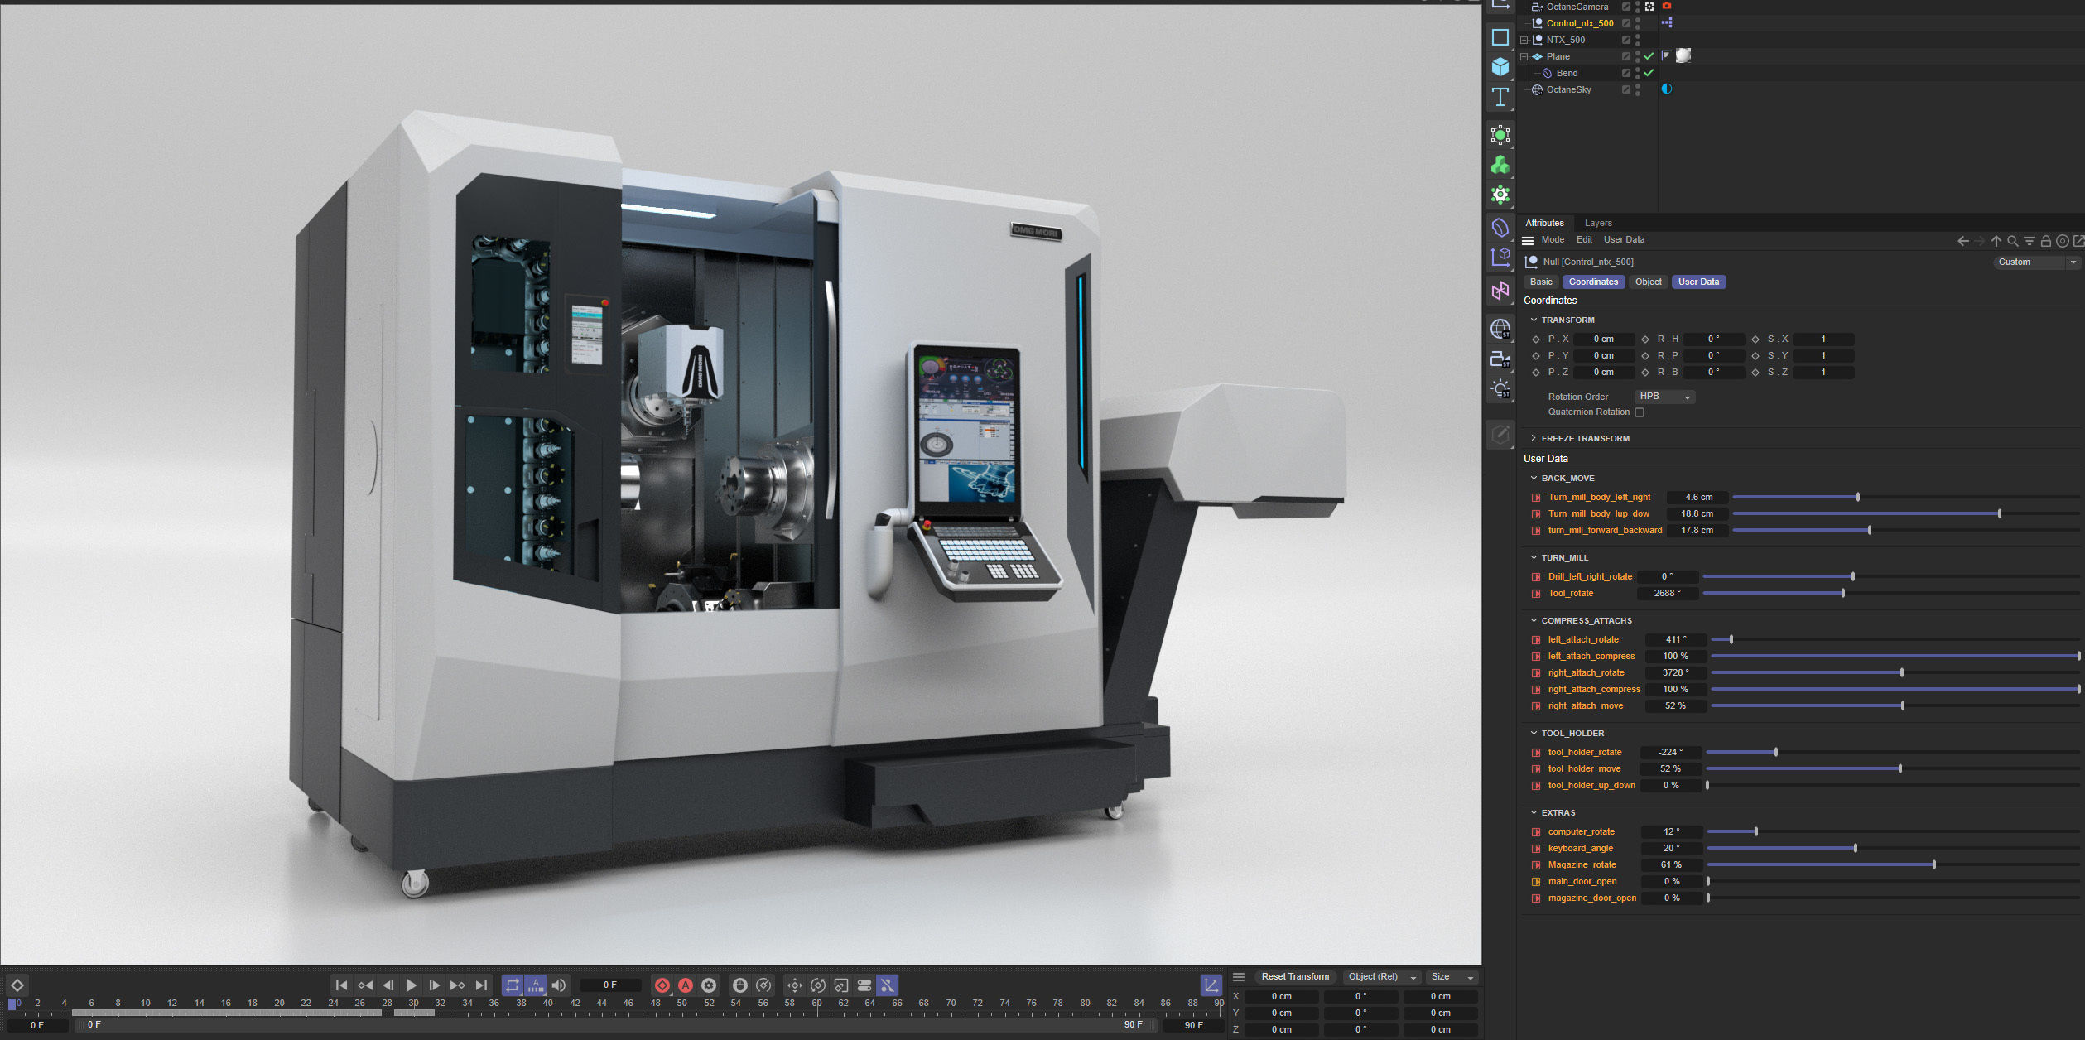Image resolution: width=2085 pixels, height=1040 pixels.
Task: Toggle the Plane object green checkmark
Action: pos(1649,56)
